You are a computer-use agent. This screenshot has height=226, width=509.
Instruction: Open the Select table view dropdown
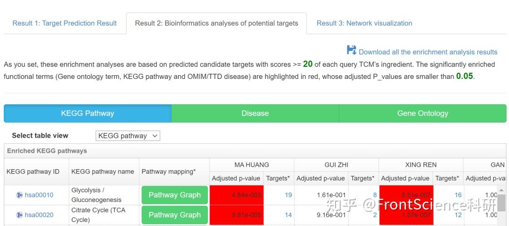point(128,136)
